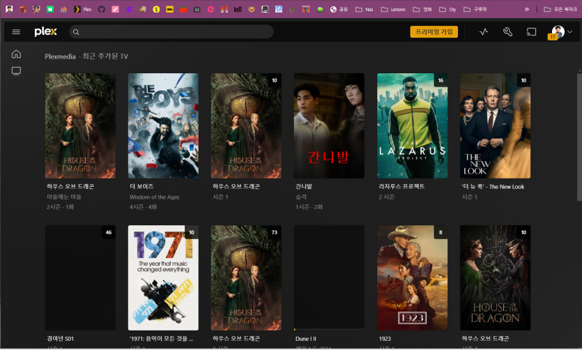This screenshot has height=350, width=582.
Task: Open the sailboat bookmark icon
Action: [x=63, y=9]
